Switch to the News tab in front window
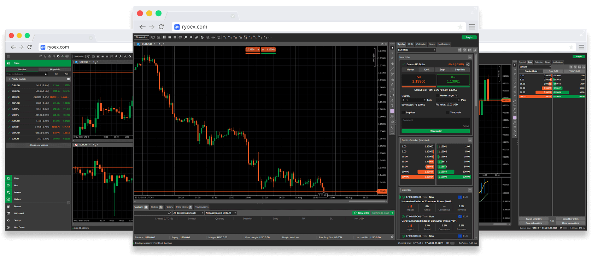Viewport: 592px width, 257px height. point(432,44)
